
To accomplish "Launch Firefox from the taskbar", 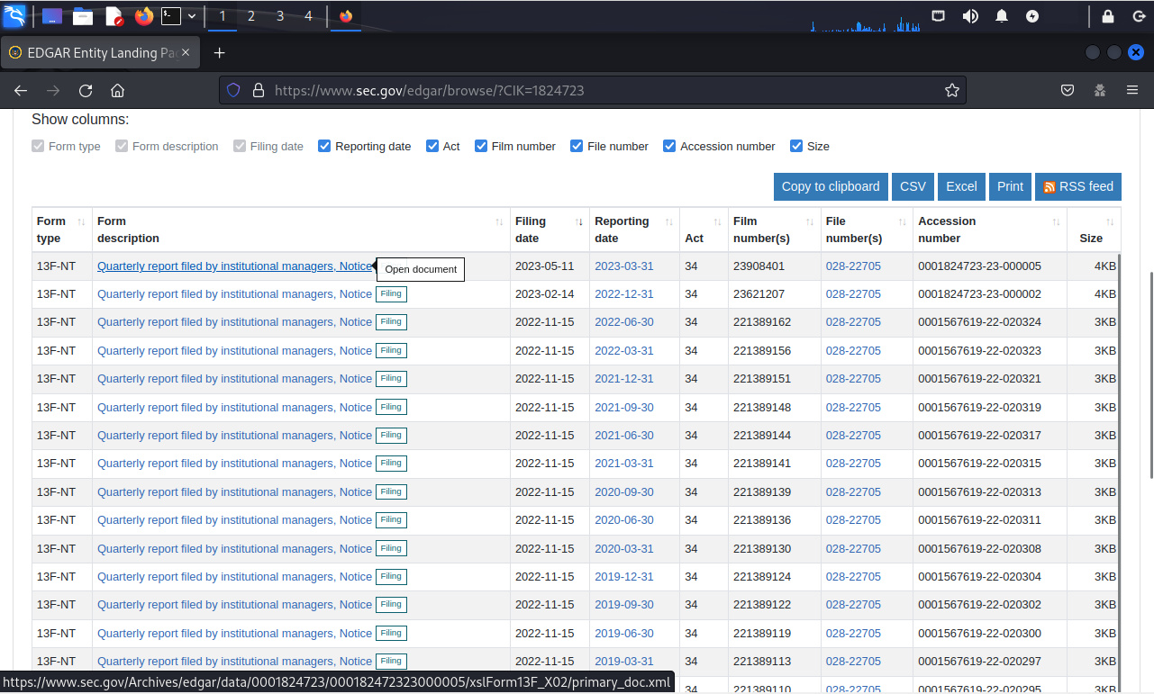I will pos(143,16).
